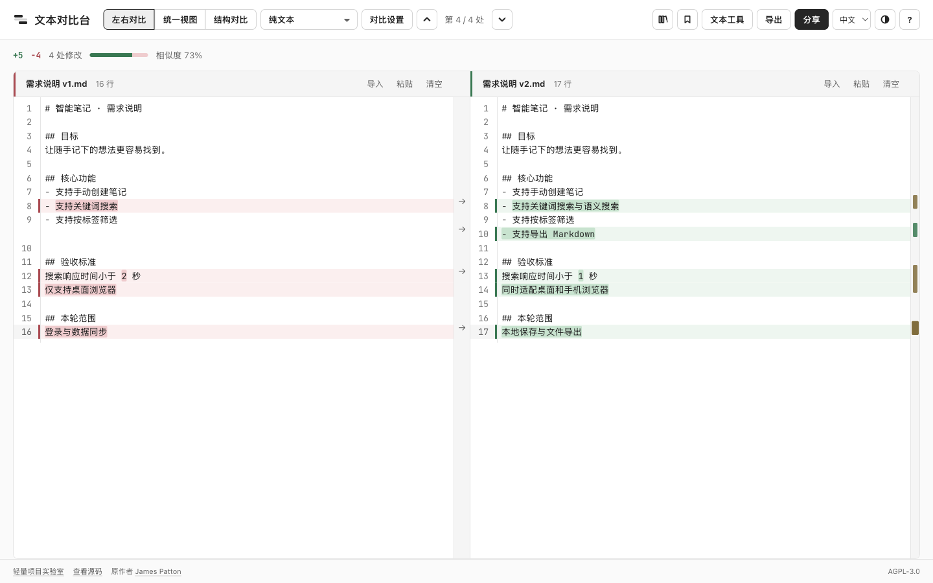
Task: Open 对比设置 panel
Action: tap(387, 19)
